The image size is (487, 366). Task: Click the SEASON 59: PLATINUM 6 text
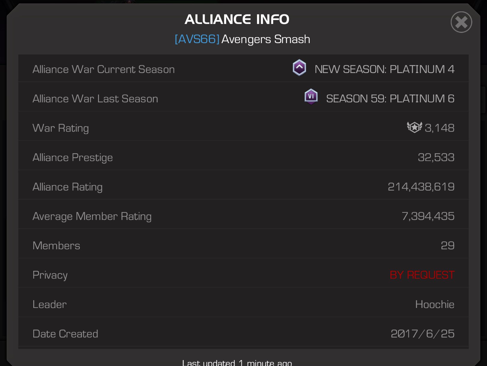(x=390, y=98)
